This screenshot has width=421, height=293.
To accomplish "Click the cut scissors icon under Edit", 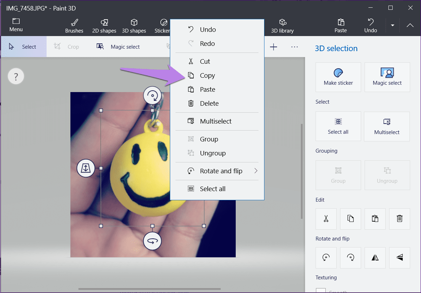I will pyautogui.click(x=326, y=219).
